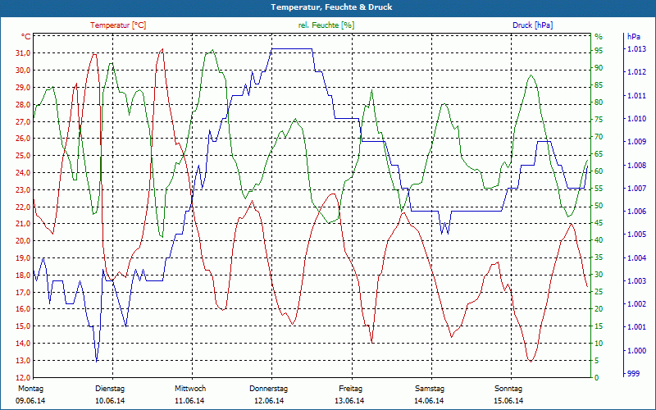Click the '85' humidity axis value

click(x=599, y=85)
